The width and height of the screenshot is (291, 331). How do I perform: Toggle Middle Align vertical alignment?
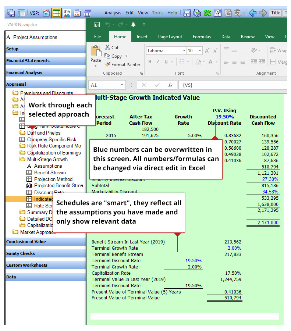pos(234,50)
